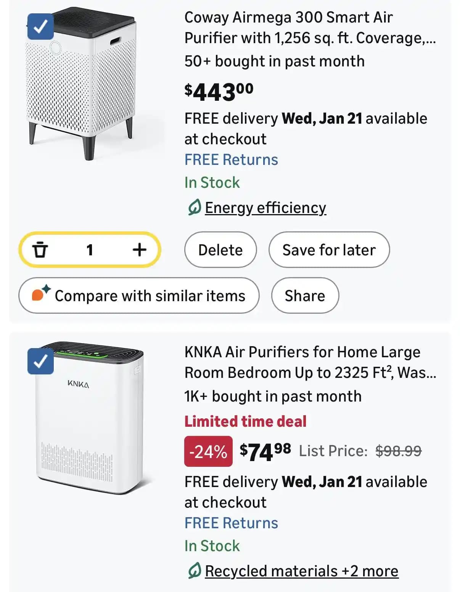
Task: Click the leaf icon beside Recycled materials
Action: [194, 571]
